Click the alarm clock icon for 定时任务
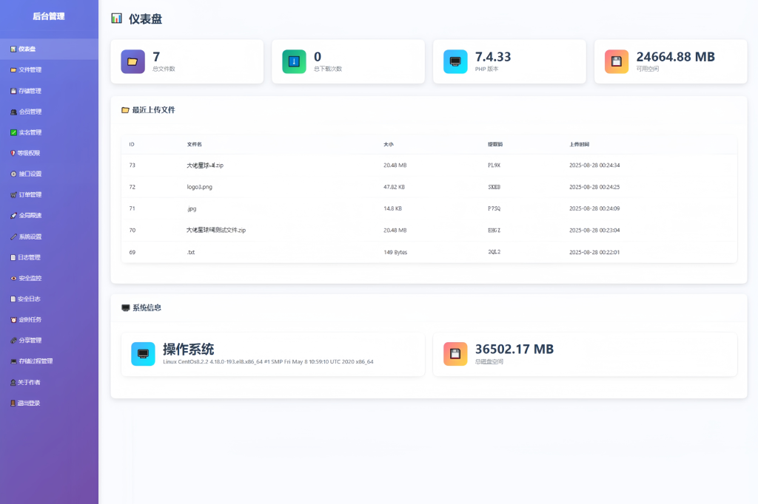 13,320
